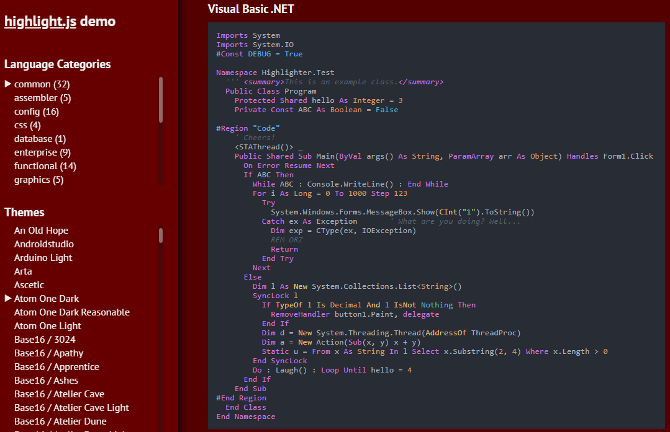Open the enterprise (9) category
Image resolution: width=670 pixels, height=432 pixels.
[x=42, y=152]
